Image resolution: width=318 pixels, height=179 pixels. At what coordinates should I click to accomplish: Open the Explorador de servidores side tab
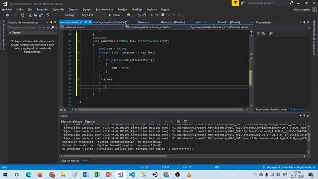[3, 35]
